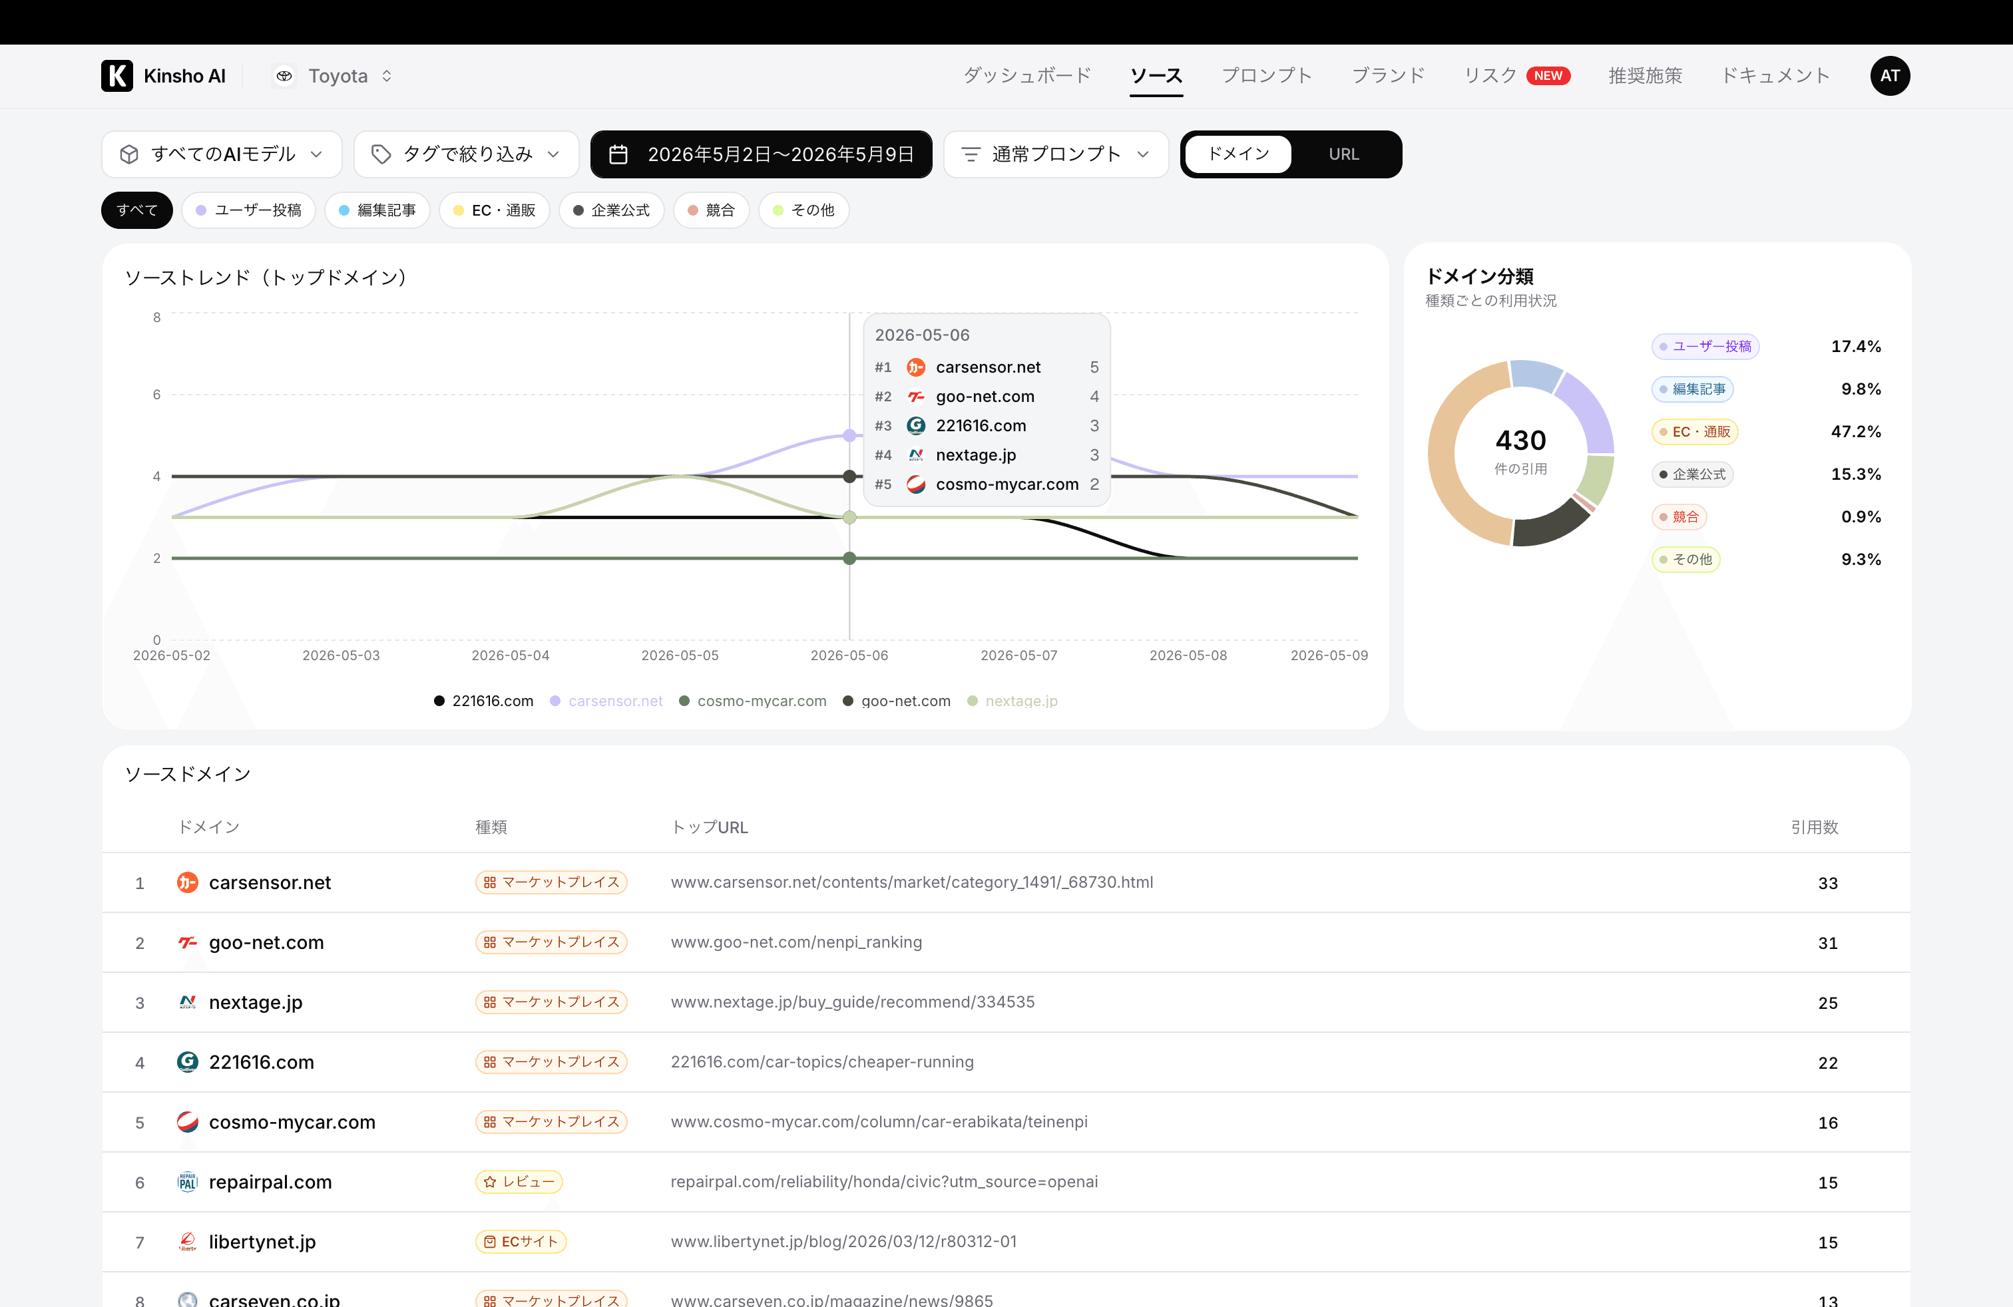Image resolution: width=2013 pixels, height=1307 pixels.
Task: Toggle cosmo-mycar.com series in chart legend
Action: point(753,701)
